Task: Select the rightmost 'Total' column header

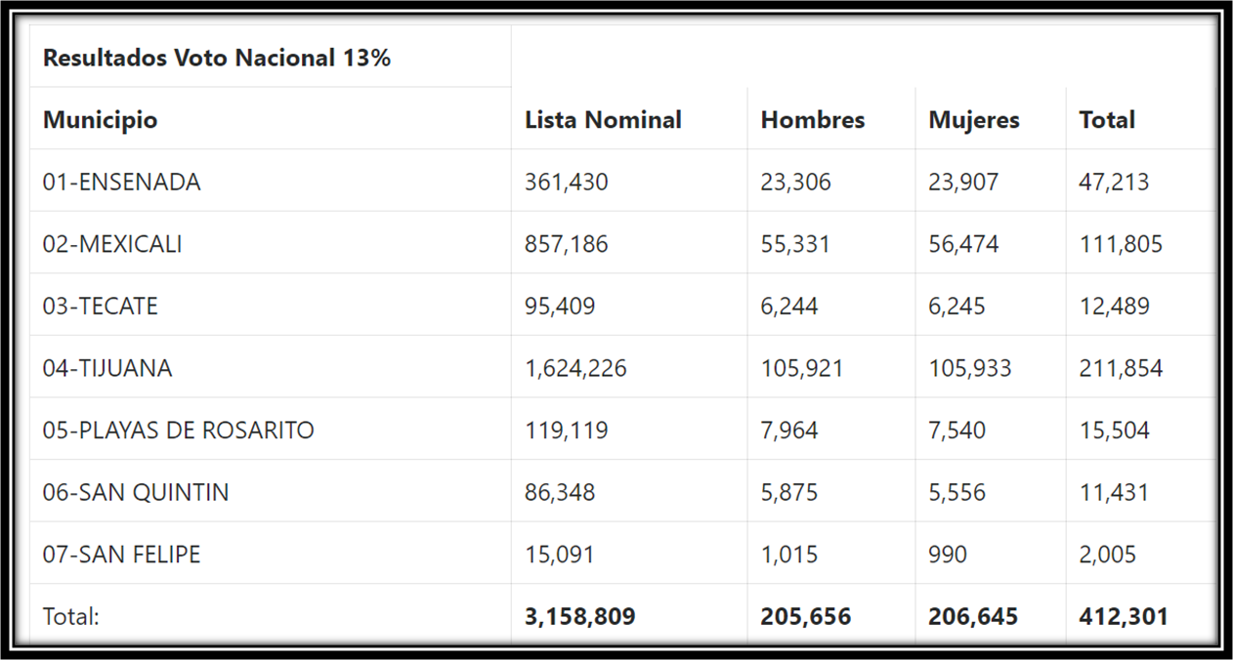Action: click(1107, 120)
